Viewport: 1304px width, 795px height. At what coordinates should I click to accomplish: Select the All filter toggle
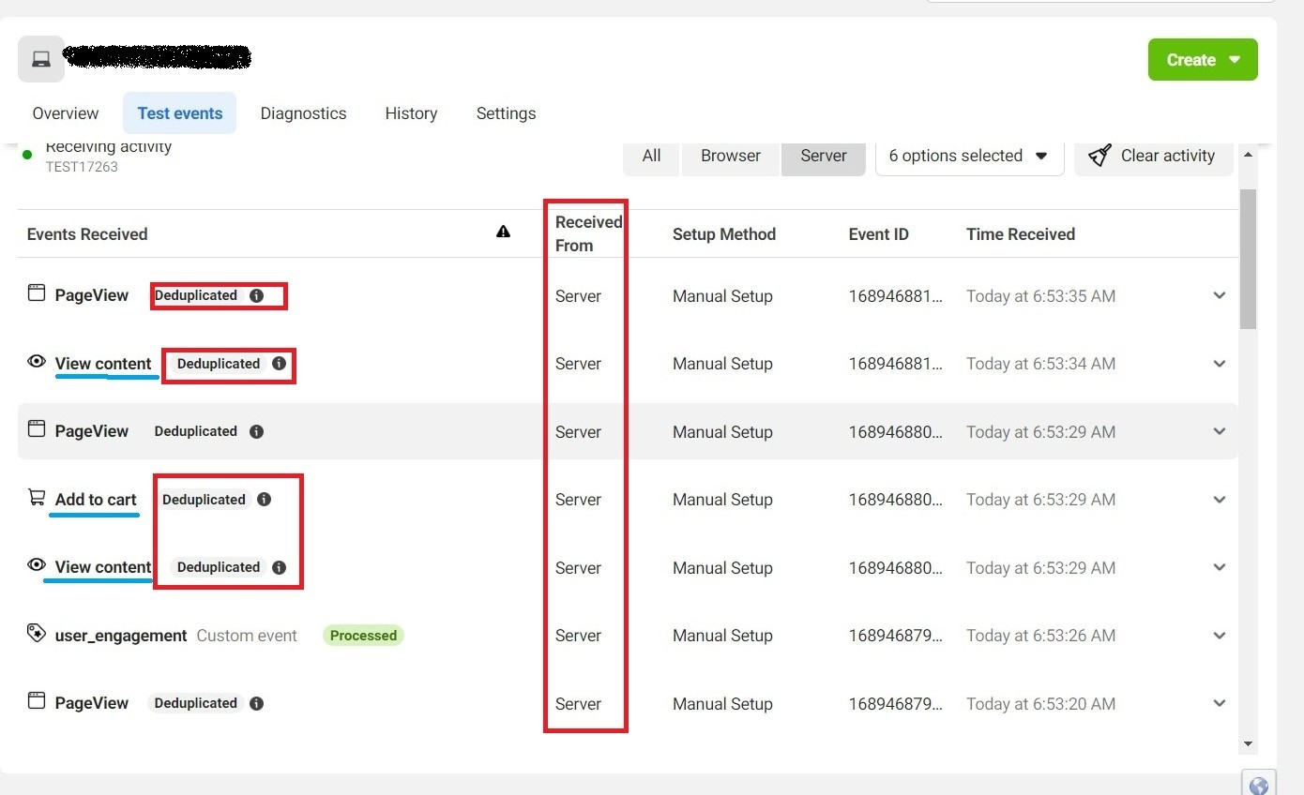pyautogui.click(x=651, y=157)
